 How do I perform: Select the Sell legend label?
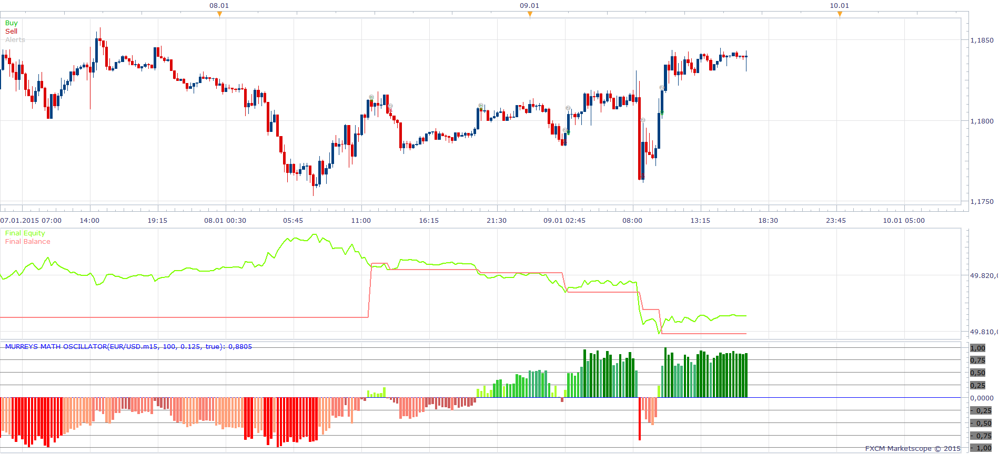[11, 32]
